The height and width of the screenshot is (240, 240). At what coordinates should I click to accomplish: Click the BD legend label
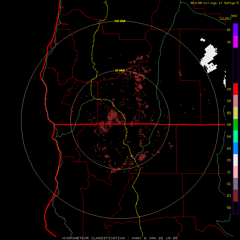[x=229, y=113]
